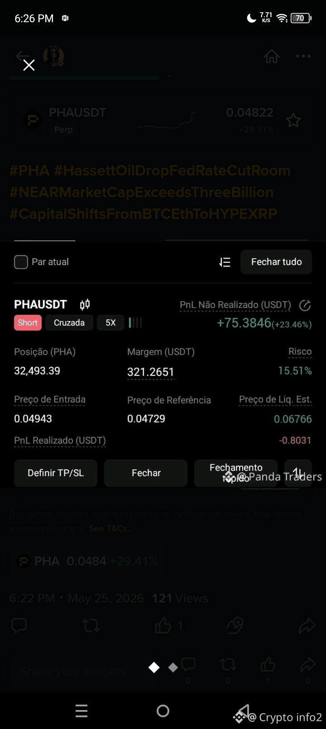Tap the Fechar tudo button
Screen dimensions: 326x729
(276, 262)
